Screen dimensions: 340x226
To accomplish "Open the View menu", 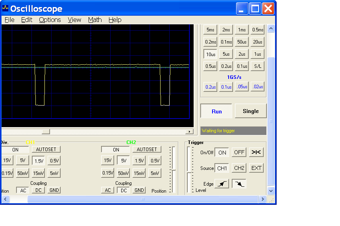I will [74, 20].
